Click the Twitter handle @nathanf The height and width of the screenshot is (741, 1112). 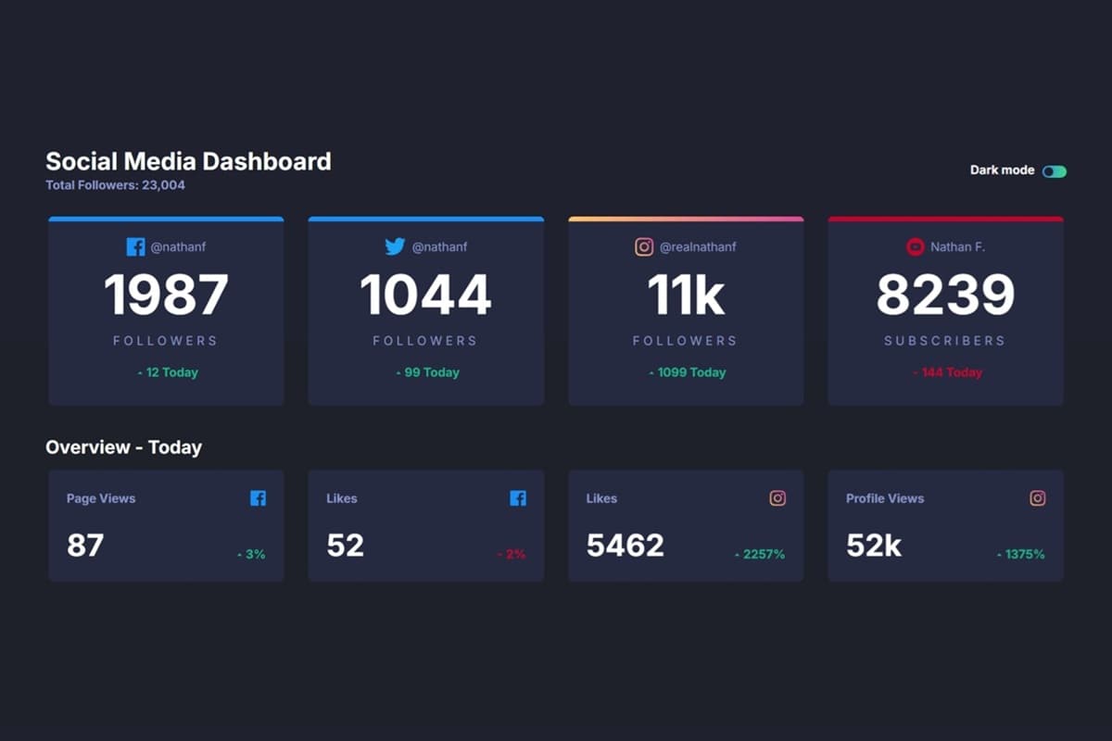tap(439, 247)
